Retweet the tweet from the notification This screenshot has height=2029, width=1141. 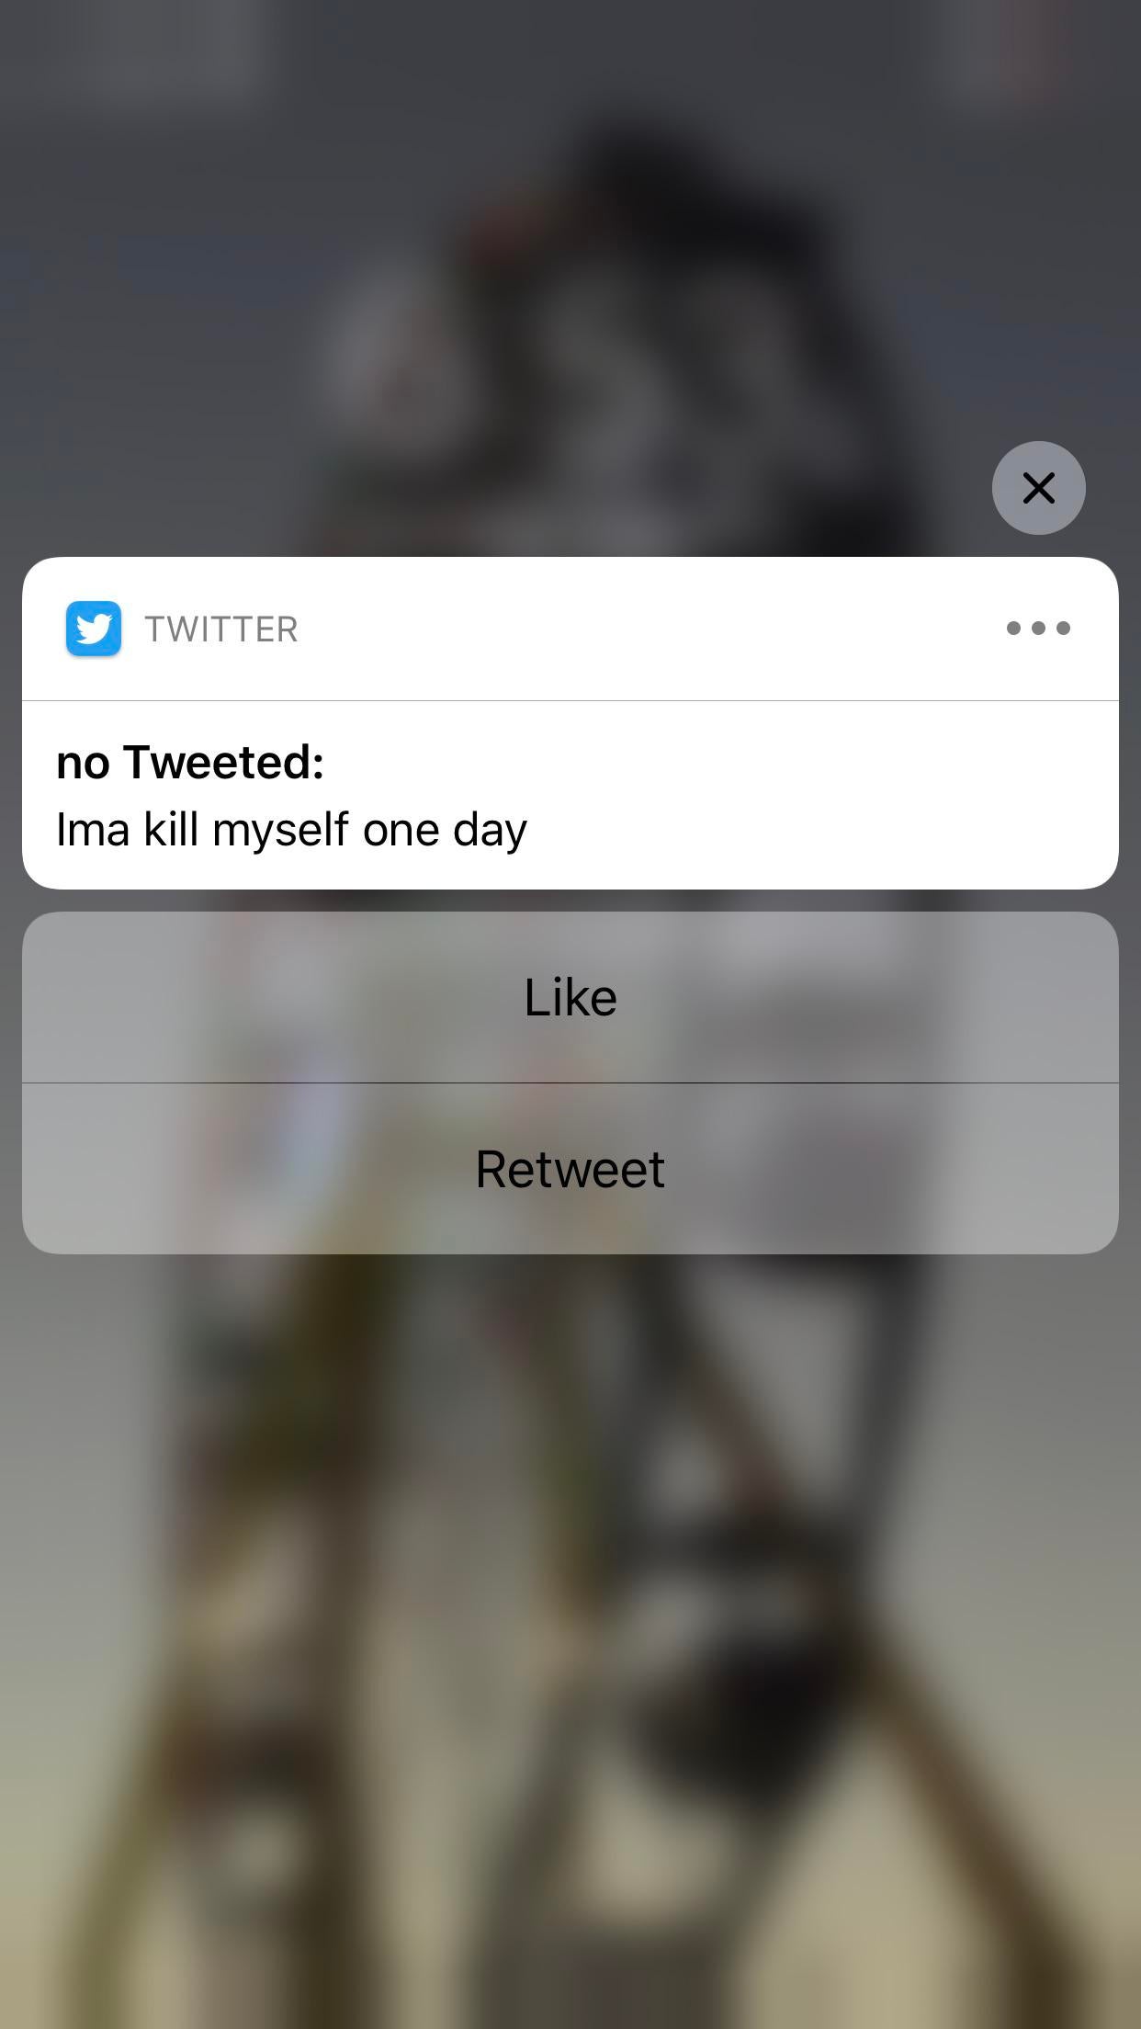point(570,1169)
